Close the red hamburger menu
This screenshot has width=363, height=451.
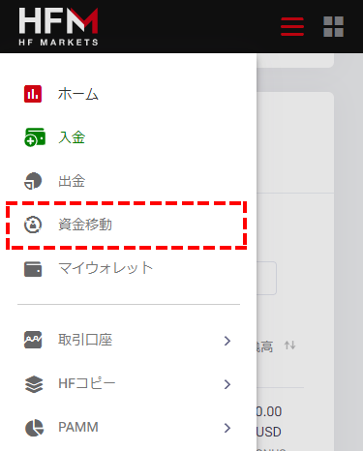pos(292,26)
